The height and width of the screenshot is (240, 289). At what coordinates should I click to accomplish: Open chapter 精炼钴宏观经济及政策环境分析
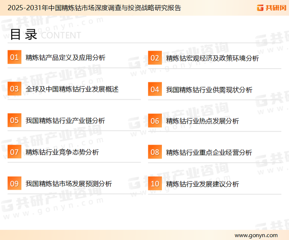click(212, 58)
